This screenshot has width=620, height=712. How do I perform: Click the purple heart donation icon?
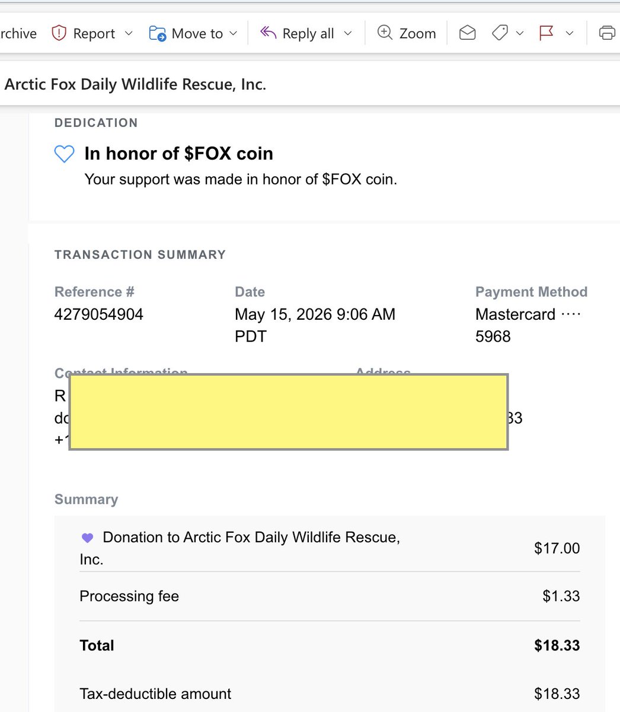(x=87, y=538)
